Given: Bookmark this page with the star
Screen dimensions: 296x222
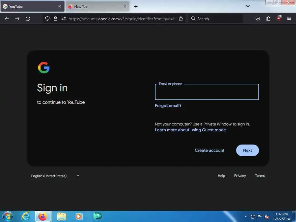Looking at the screenshot, I should (181, 18).
